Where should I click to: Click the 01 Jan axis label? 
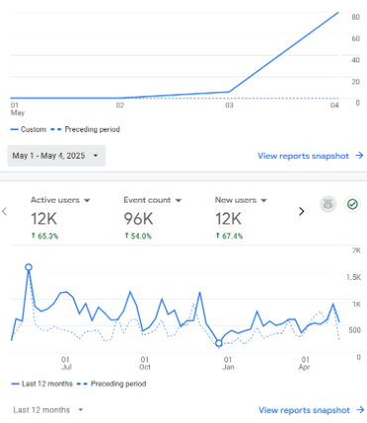pos(228,363)
